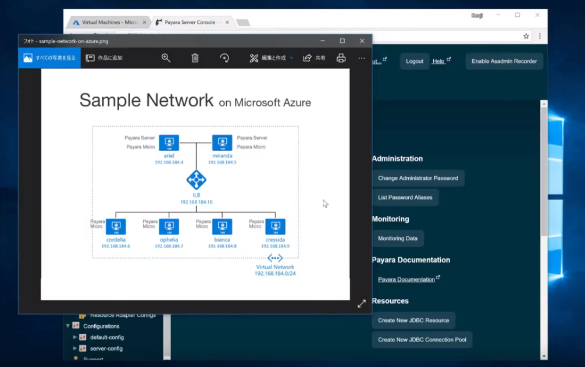Click the printer icon in Photos toolbar
The width and height of the screenshot is (585, 367).
pos(341,58)
